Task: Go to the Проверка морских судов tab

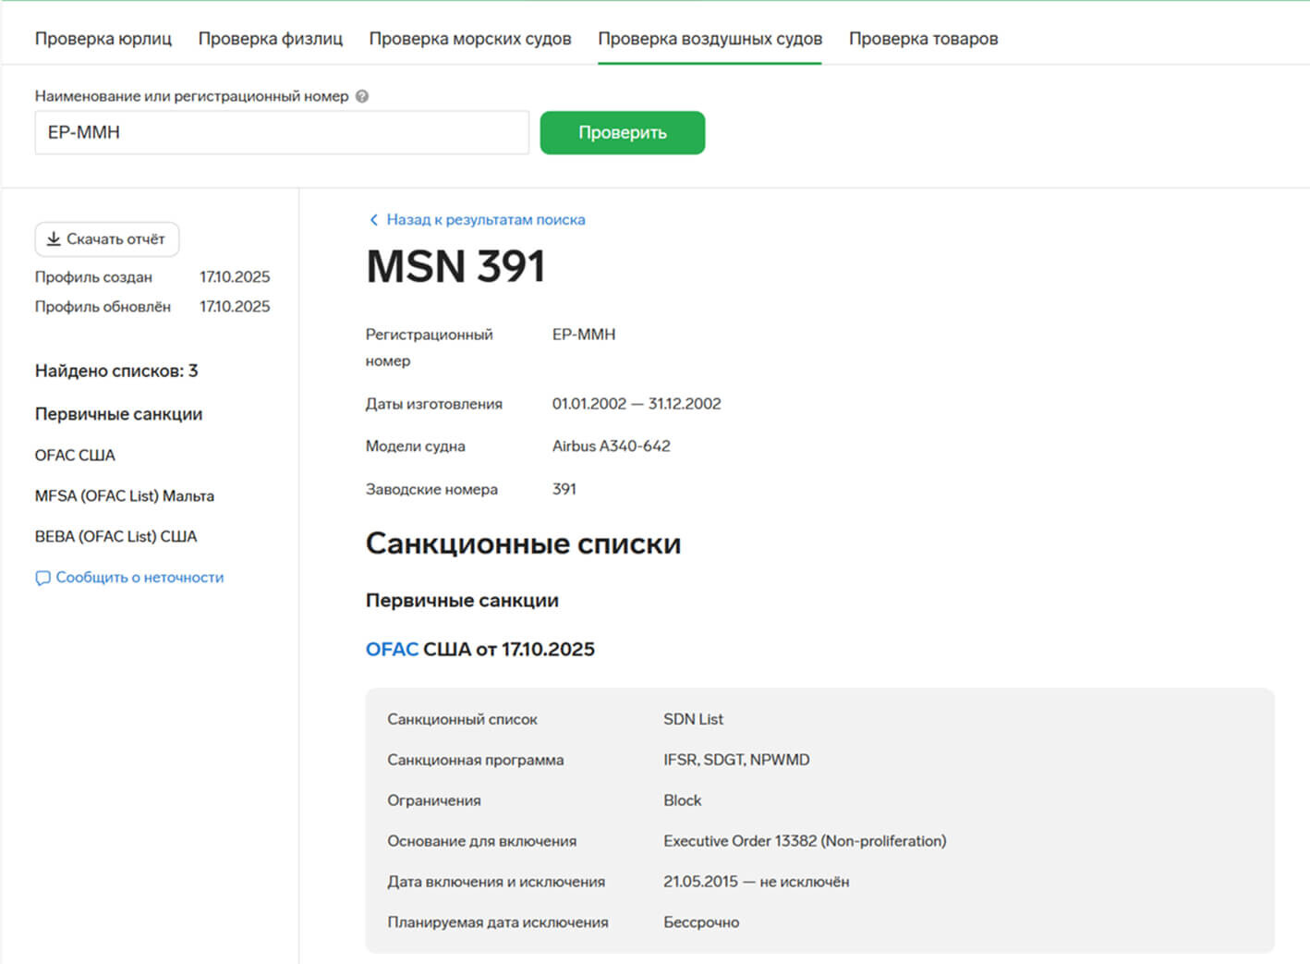Action: click(470, 39)
